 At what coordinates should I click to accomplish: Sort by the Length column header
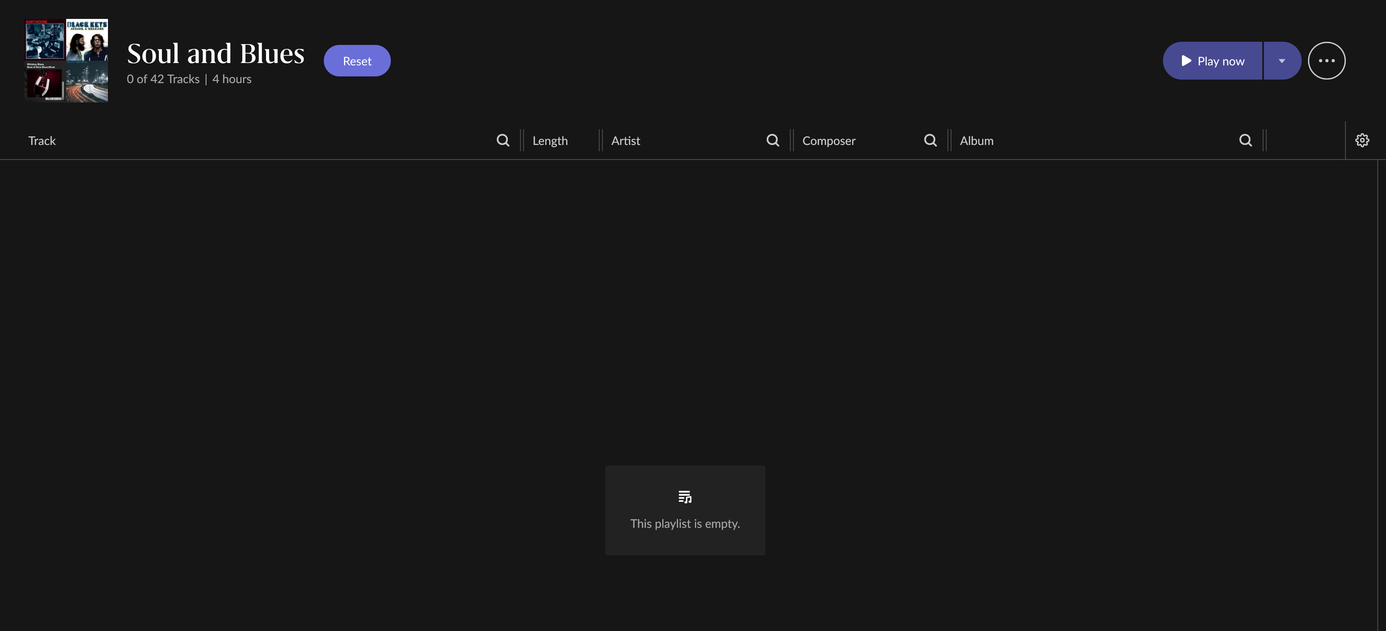coord(550,141)
